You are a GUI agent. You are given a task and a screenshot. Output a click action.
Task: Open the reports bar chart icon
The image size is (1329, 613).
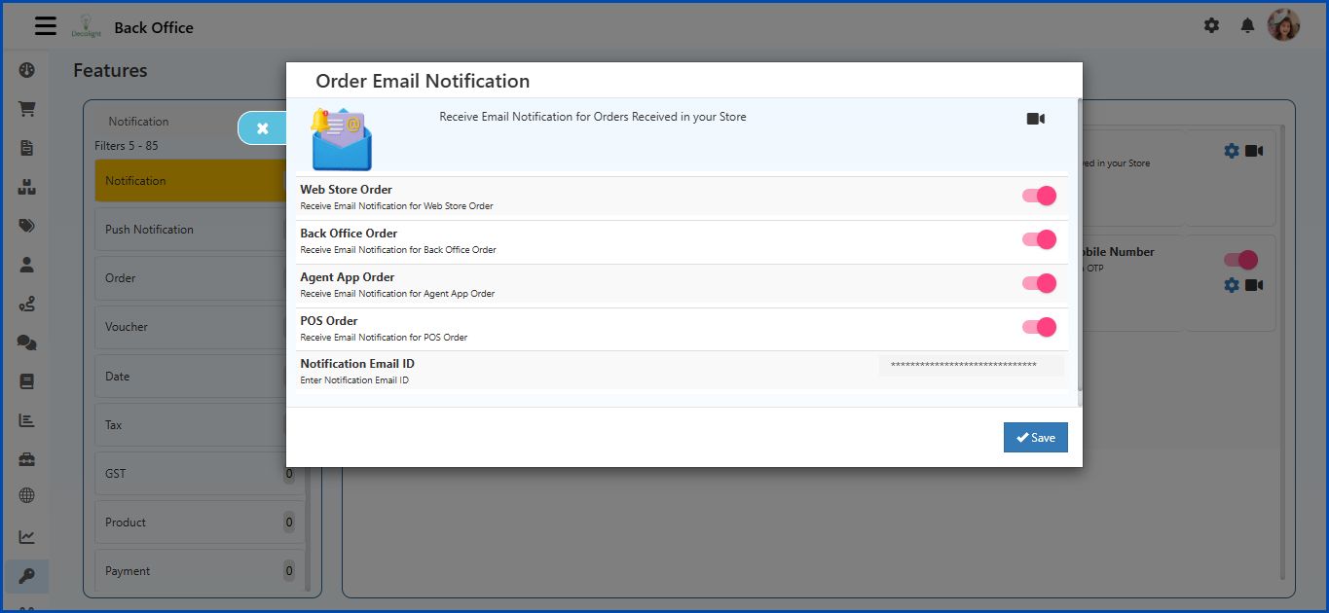coord(26,419)
